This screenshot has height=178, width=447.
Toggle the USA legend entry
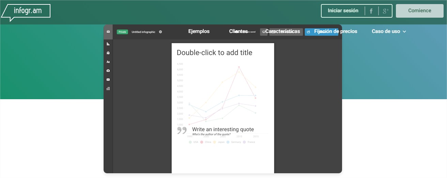(193, 142)
